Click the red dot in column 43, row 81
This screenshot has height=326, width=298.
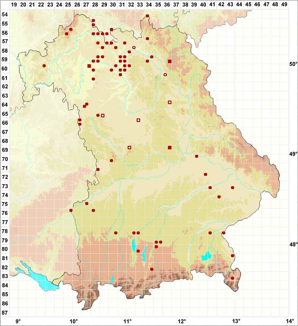(x=232, y=255)
